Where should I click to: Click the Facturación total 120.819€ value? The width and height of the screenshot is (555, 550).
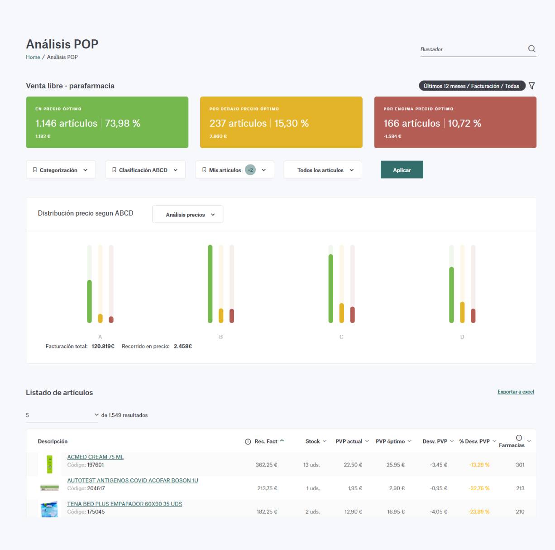tap(103, 346)
